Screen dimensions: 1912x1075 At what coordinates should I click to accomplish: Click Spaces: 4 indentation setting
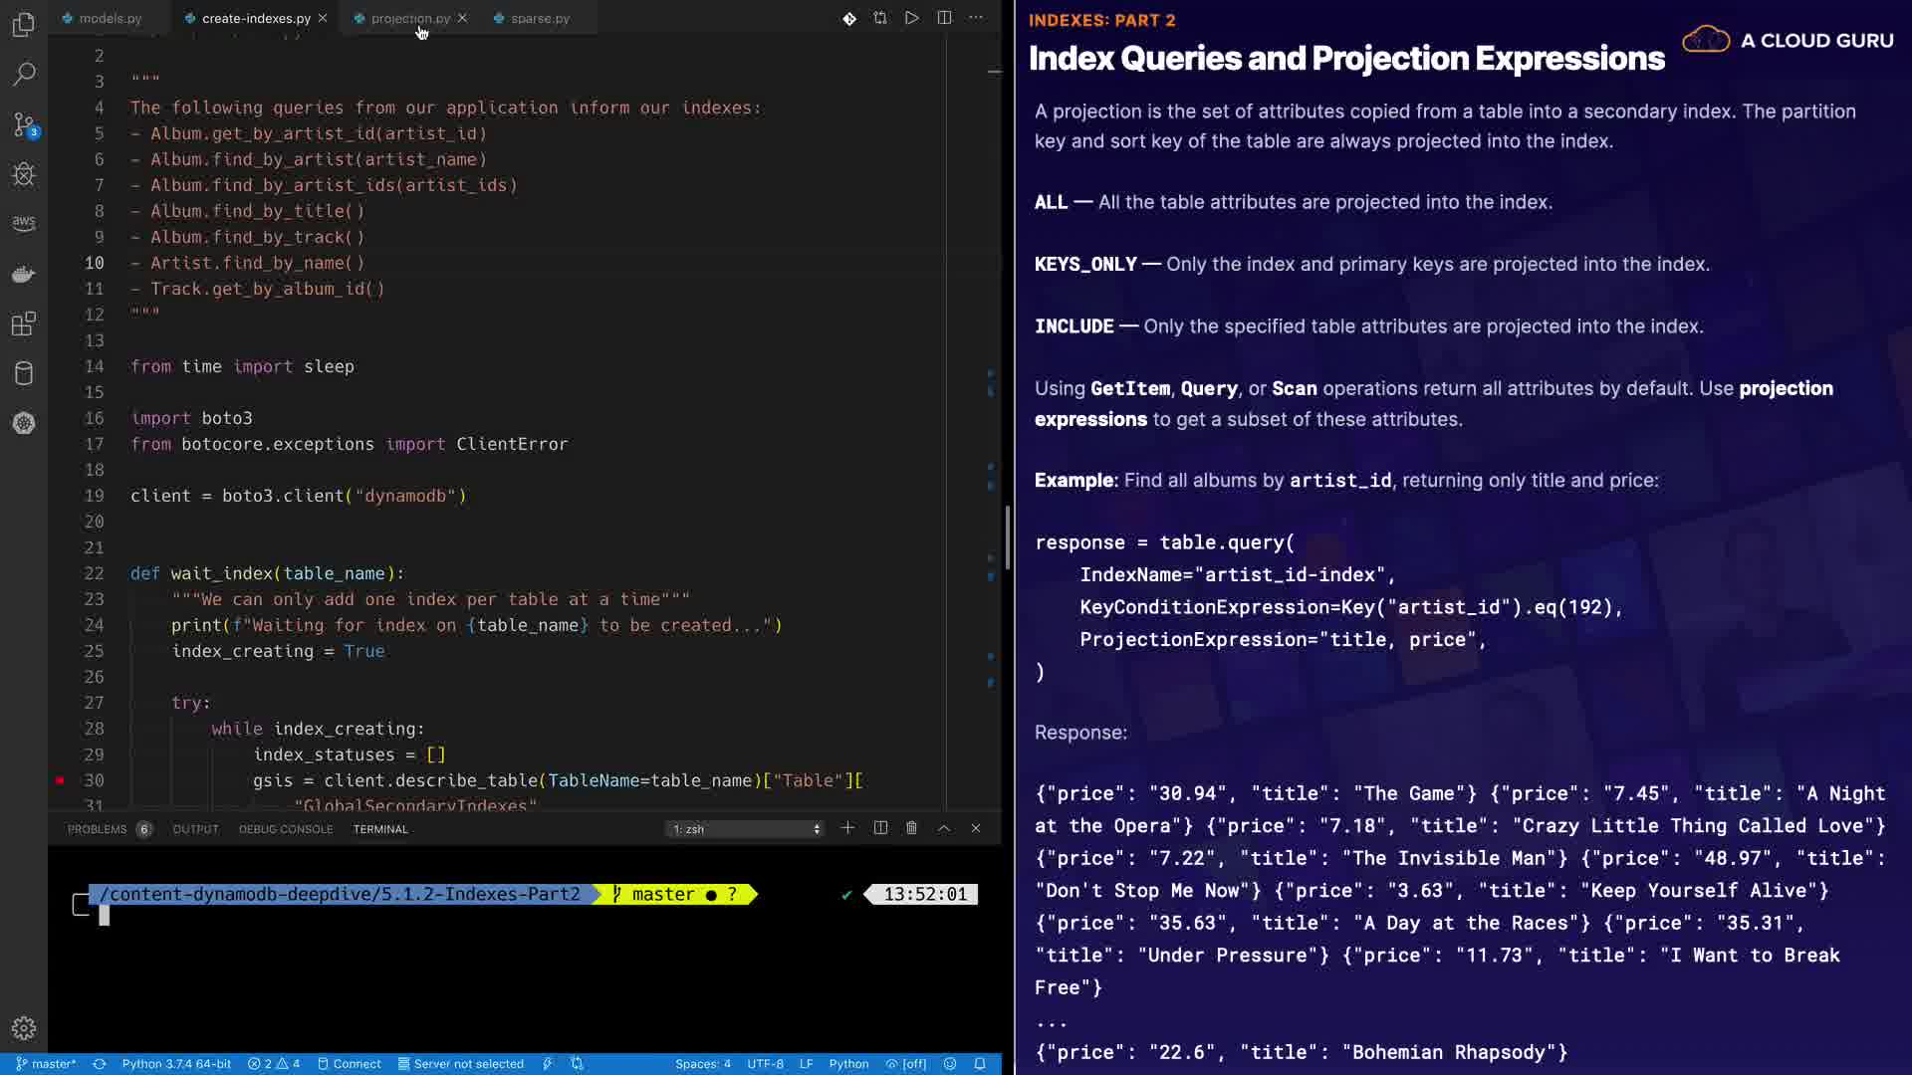click(702, 1064)
